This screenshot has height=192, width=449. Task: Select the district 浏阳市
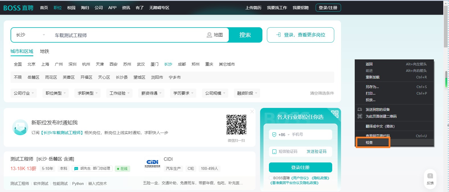157,77
